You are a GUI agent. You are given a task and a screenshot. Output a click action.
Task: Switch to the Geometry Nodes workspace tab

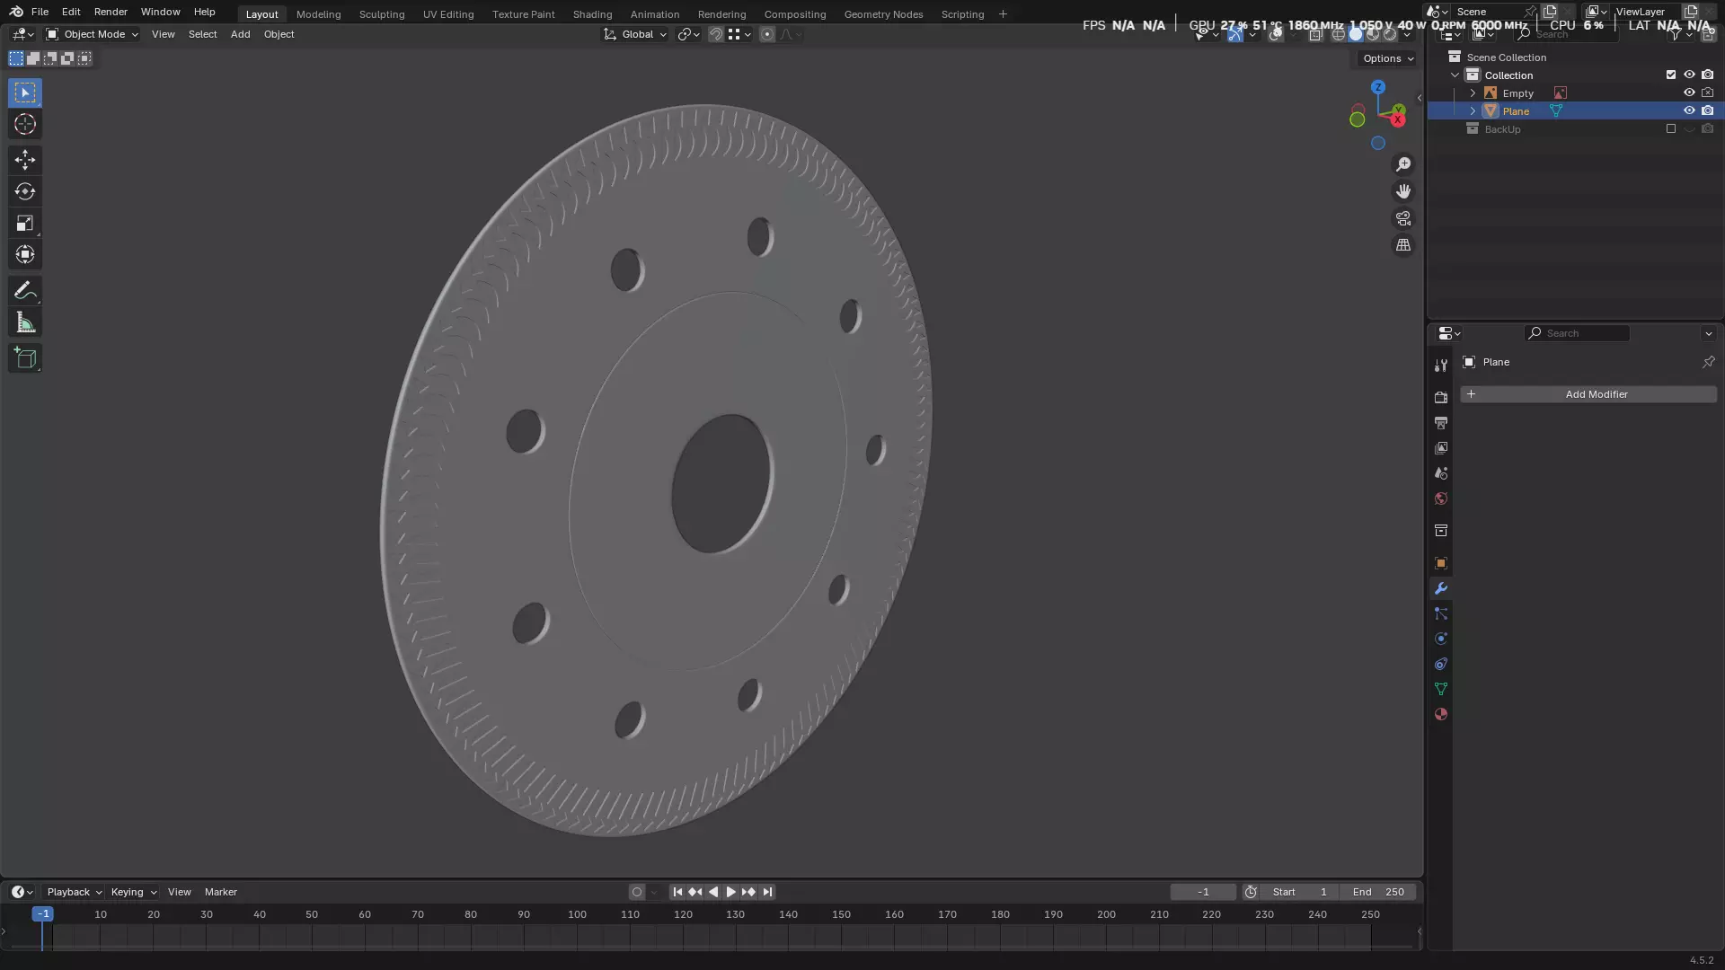click(x=883, y=14)
